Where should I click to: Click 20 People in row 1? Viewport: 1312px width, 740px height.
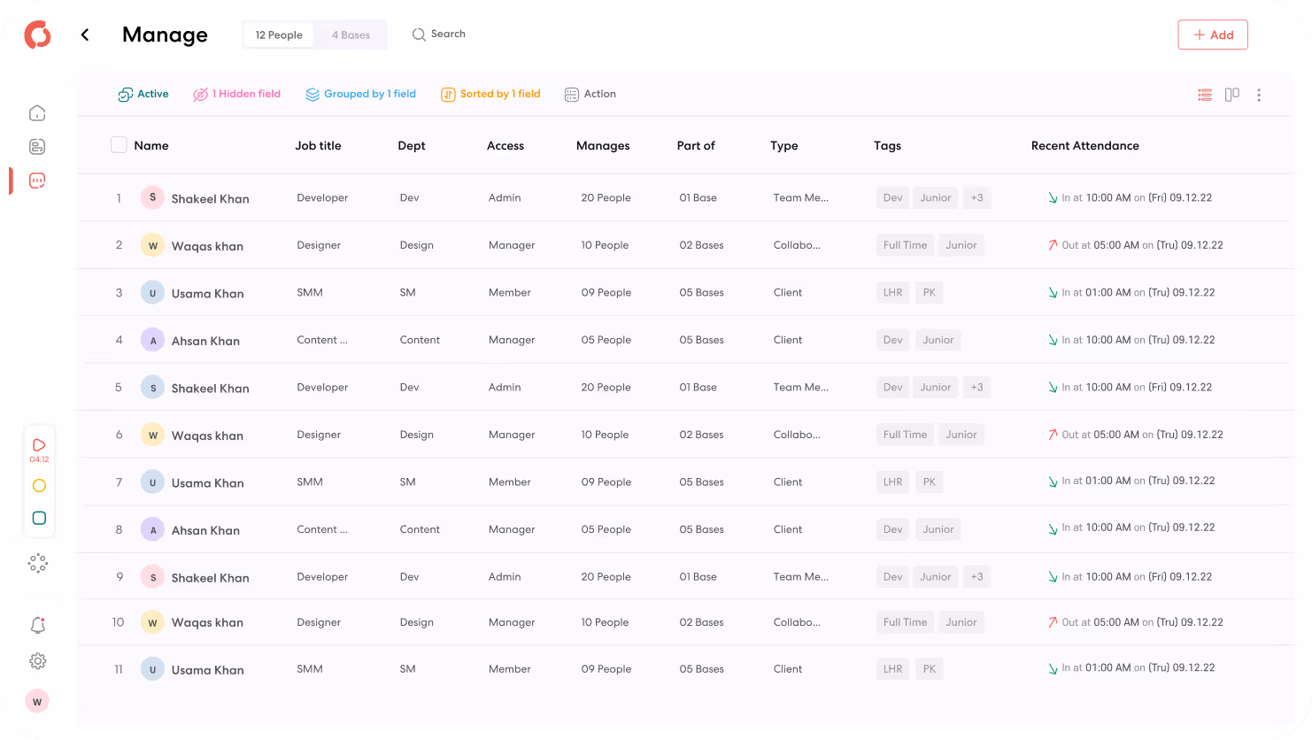click(606, 198)
